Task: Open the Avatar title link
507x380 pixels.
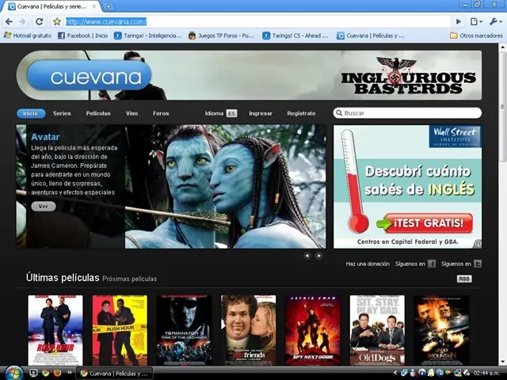Action: pos(45,137)
